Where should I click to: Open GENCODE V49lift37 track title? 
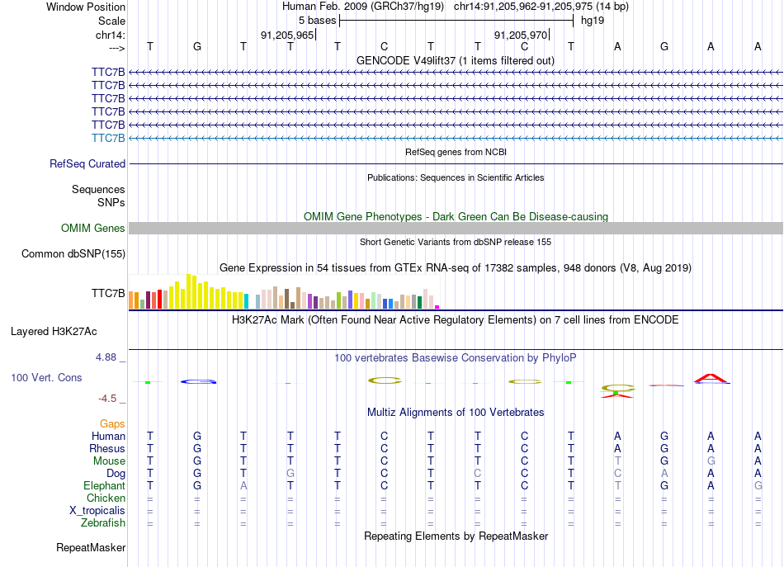(455, 60)
